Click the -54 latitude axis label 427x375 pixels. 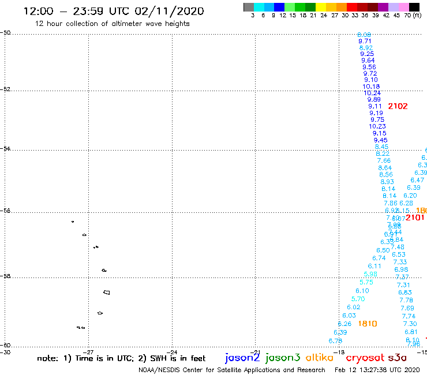[x=5, y=148]
